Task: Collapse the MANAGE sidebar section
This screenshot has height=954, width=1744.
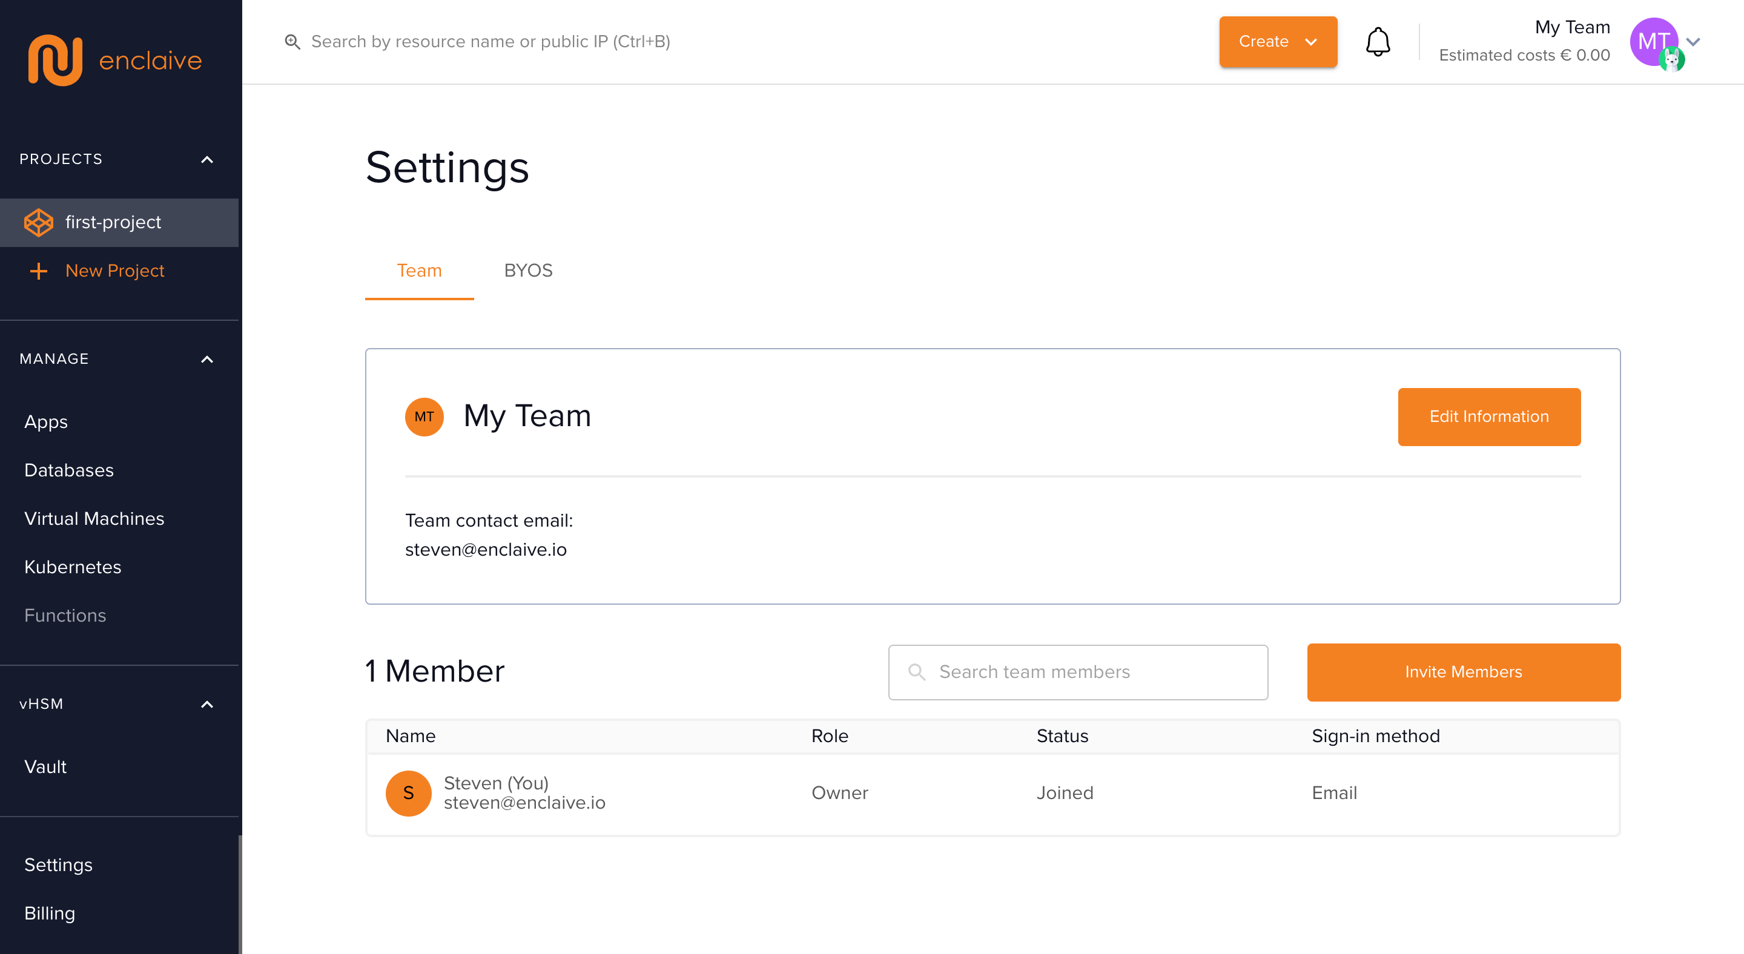Action: tap(207, 360)
